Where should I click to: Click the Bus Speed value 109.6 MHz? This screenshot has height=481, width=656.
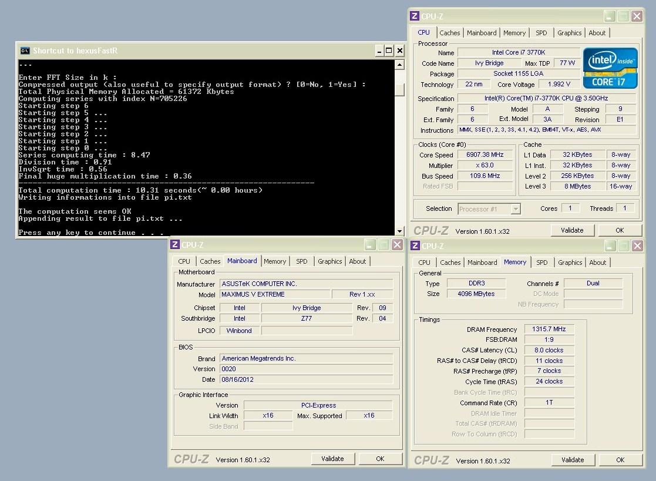coord(485,176)
